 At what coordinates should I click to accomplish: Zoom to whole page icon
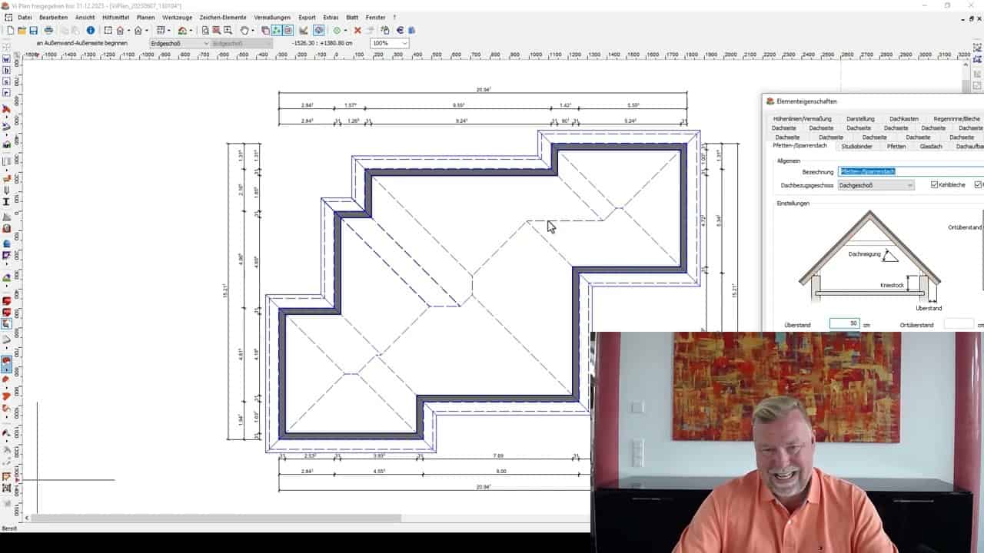tap(205, 31)
